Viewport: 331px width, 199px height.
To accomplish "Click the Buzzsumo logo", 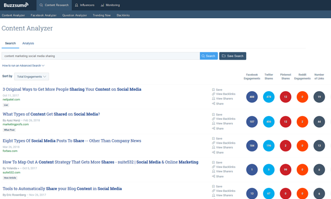I will pos(16,5).
